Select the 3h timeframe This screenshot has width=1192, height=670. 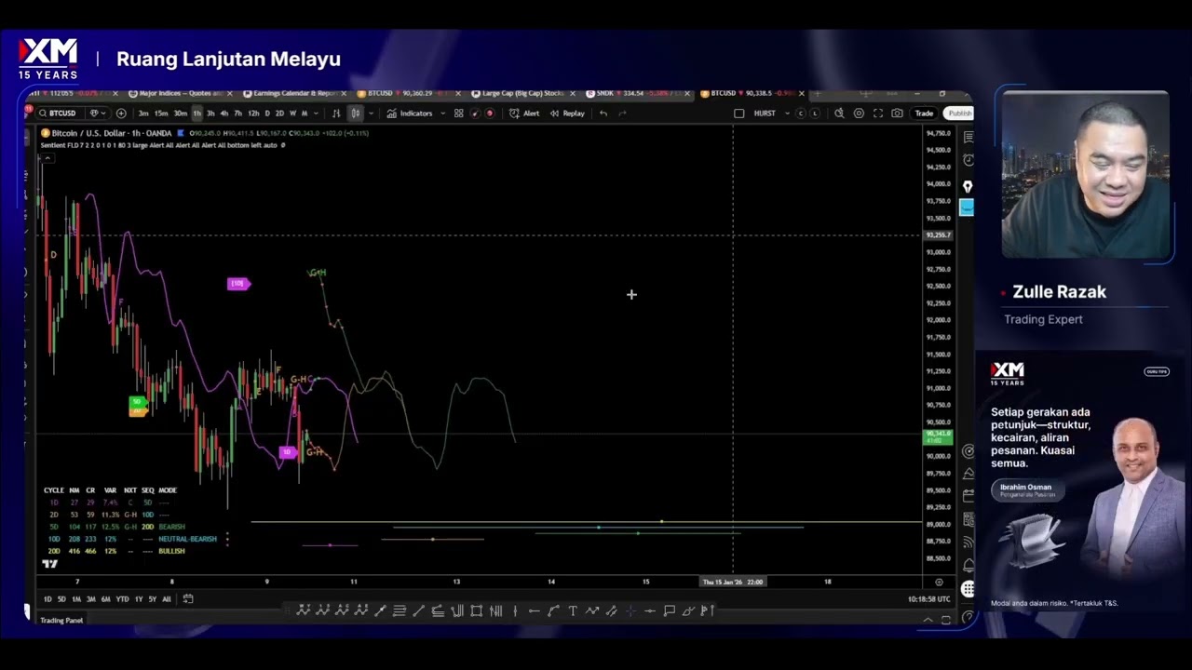pyautogui.click(x=210, y=114)
